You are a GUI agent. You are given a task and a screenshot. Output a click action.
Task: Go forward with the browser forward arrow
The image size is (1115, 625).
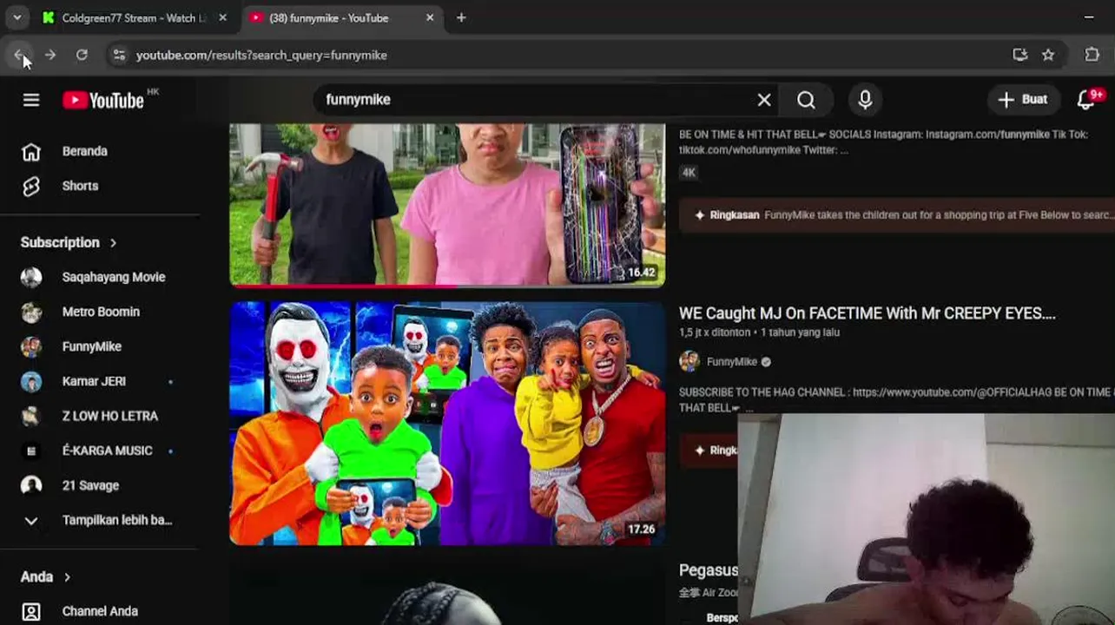coord(50,55)
